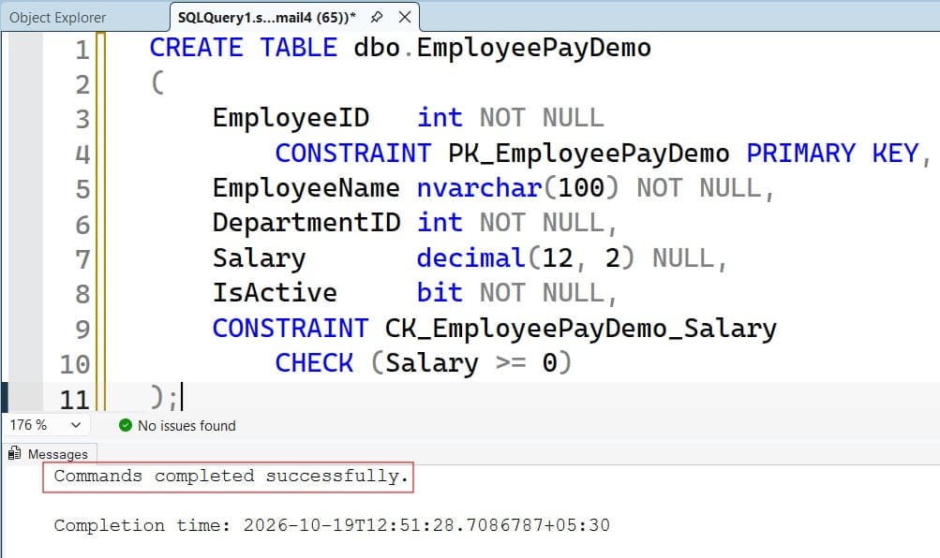Select the SQLQuery1.s...mail4 (65) tab

point(267,18)
